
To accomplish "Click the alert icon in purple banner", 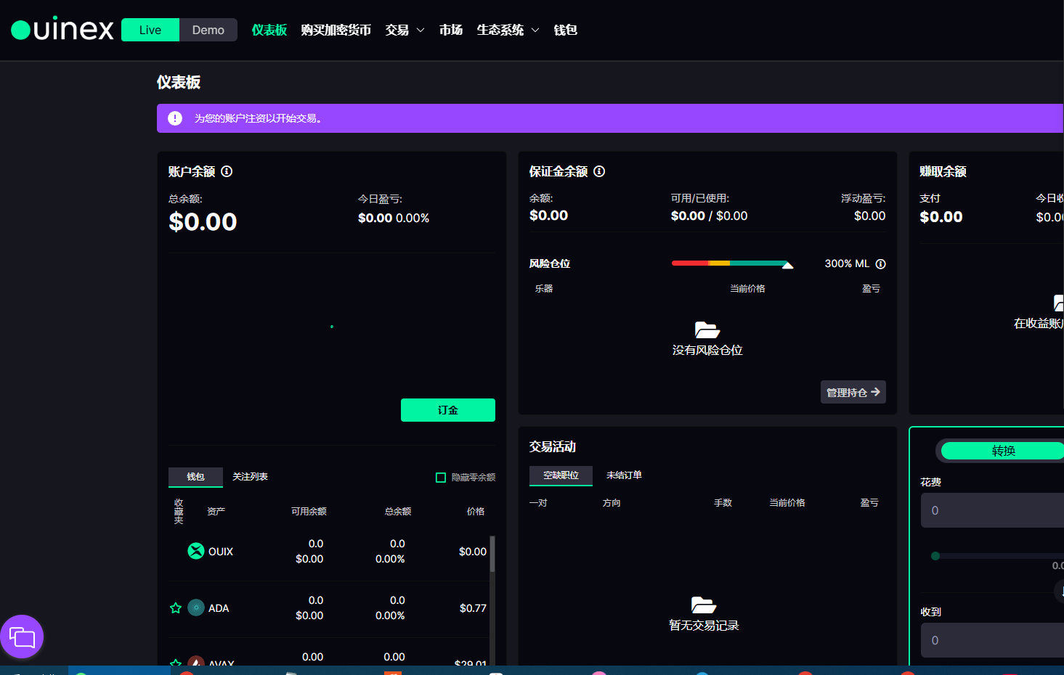I will [x=175, y=118].
